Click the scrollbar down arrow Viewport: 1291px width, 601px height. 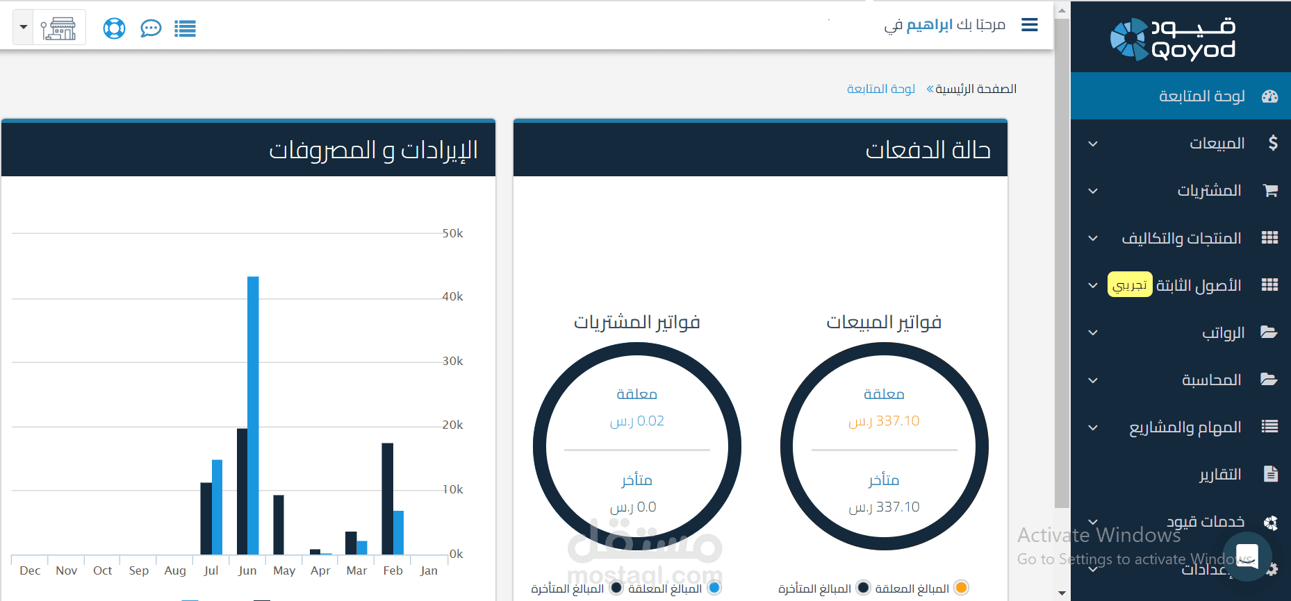(1062, 593)
